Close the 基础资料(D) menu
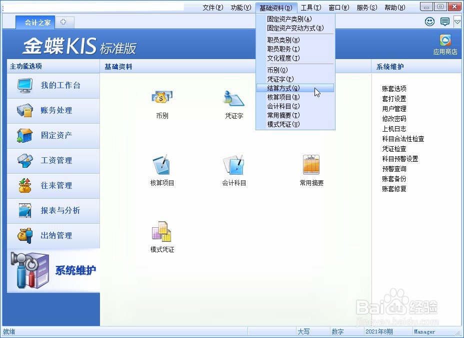This screenshot has height=338, width=464. [276, 8]
